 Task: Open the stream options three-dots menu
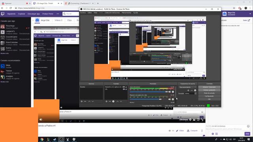[x=202, y=131]
